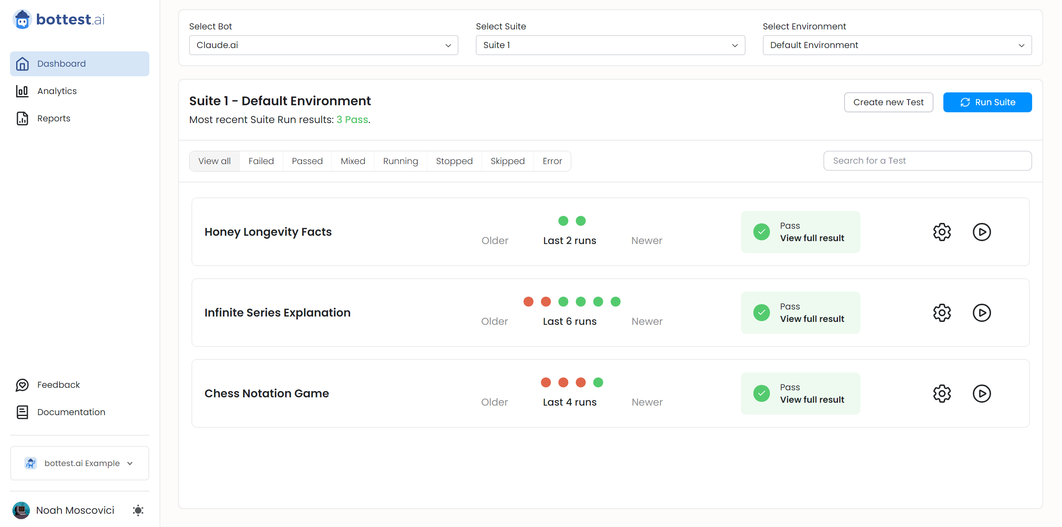Image resolution: width=1062 pixels, height=527 pixels.
Task: Expand the Default Environment dropdown
Action: pyautogui.click(x=896, y=45)
